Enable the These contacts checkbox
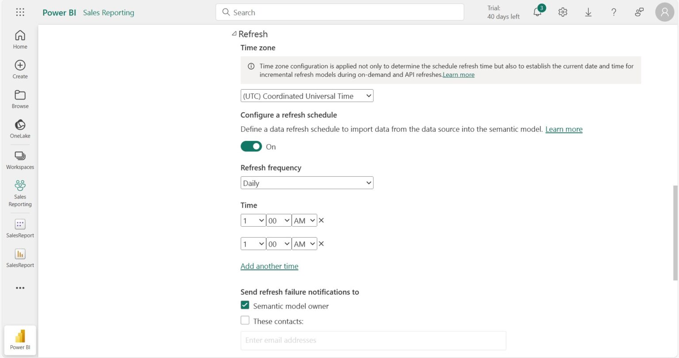Screen dimensions: 679x358 245,320
